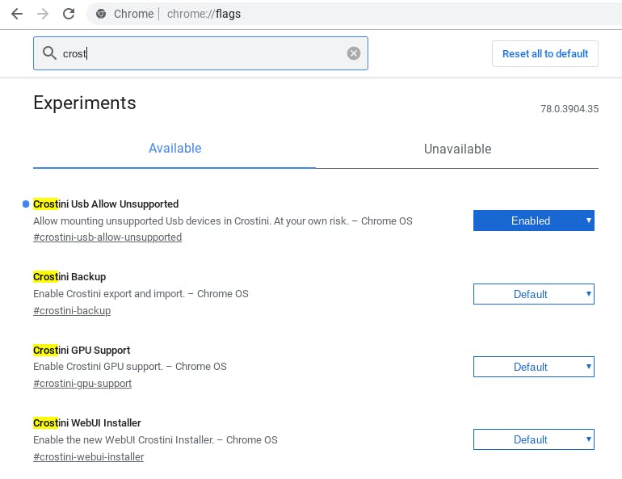
Task: Open the #crostini-webui-installer link
Action: coord(89,456)
